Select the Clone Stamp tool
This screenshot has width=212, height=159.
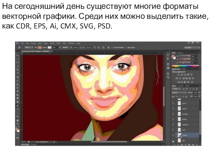17,84
